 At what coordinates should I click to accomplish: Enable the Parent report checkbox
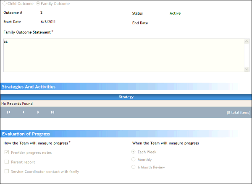click(7, 162)
